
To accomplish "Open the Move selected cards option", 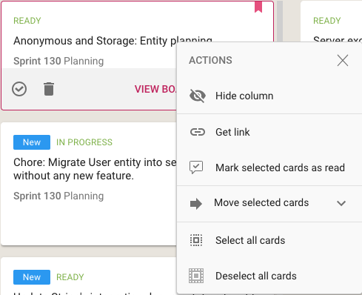I will pos(269,203).
